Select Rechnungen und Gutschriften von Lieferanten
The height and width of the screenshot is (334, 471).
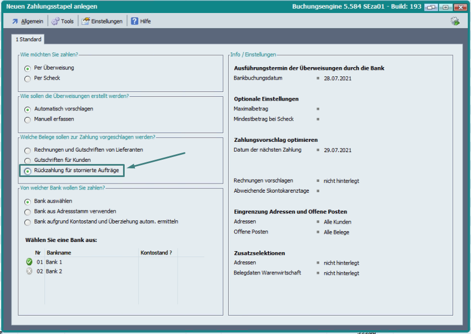click(x=28, y=150)
